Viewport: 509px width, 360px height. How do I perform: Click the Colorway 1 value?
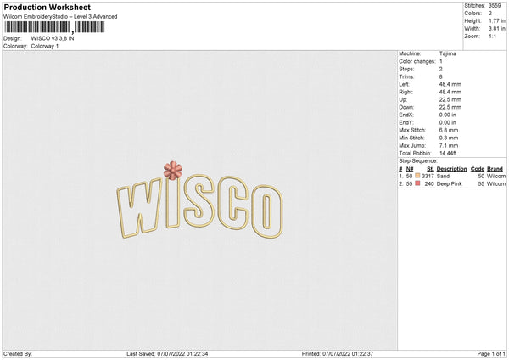(x=44, y=46)
